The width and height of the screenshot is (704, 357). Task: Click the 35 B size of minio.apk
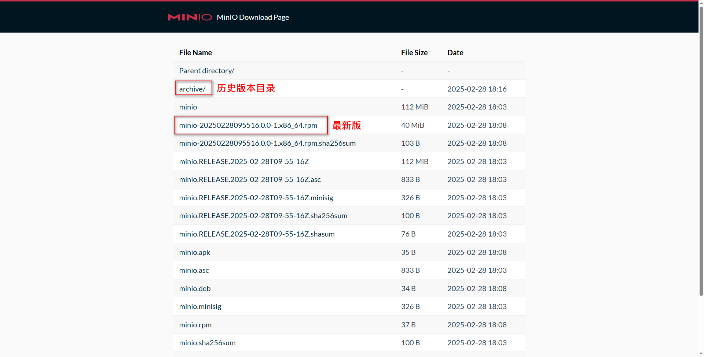pyautogui.click(x=408, y=252)
